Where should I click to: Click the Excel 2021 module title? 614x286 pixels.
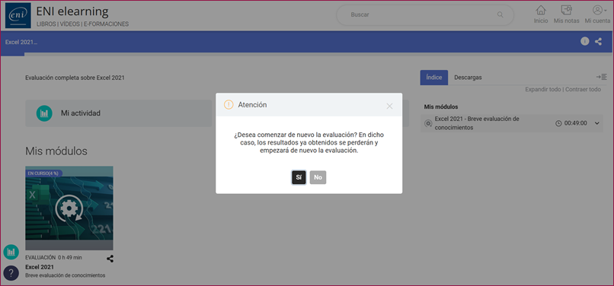[40, 267]
